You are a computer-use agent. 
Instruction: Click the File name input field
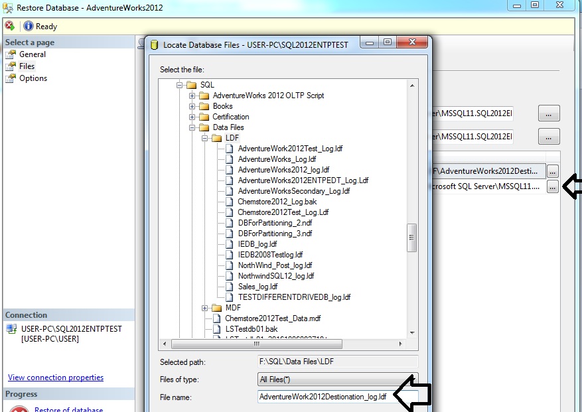tap(325, 396)
